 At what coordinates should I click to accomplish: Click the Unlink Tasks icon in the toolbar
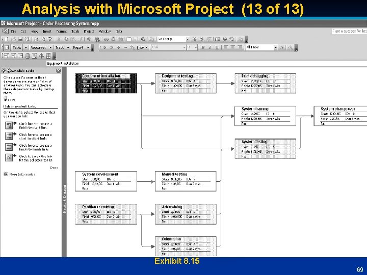coord(114,39)
